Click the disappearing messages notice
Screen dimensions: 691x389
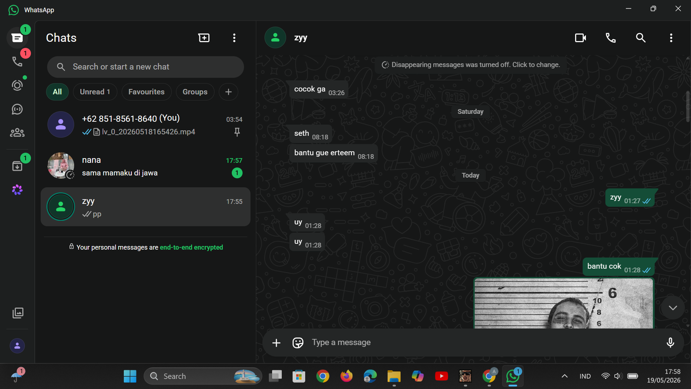[x=471, y=65]
